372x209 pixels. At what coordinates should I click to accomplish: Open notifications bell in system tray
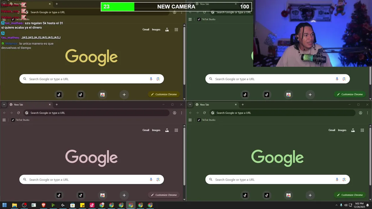(367, 205)
